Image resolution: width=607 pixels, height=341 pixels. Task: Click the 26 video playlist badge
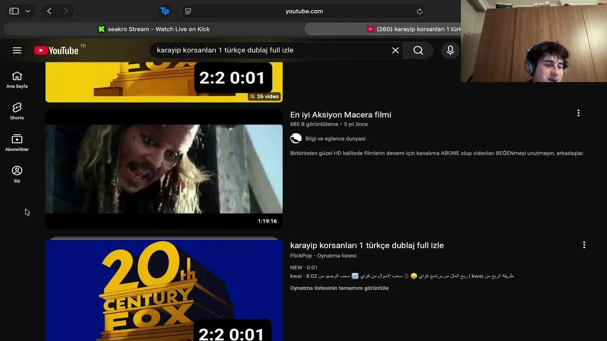[x=264, y=96]
